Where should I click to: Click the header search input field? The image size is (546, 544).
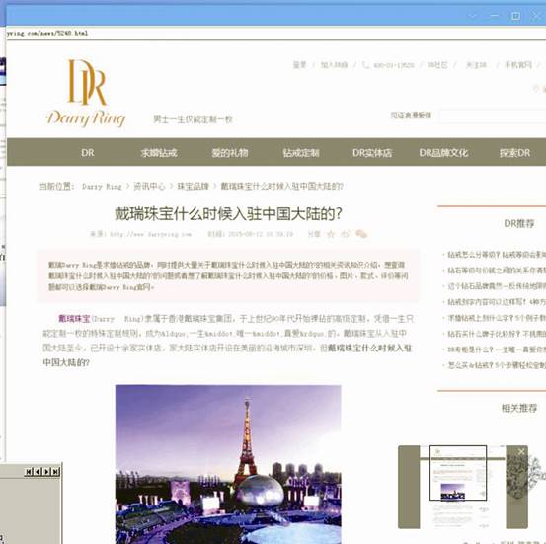pos(492,116)
